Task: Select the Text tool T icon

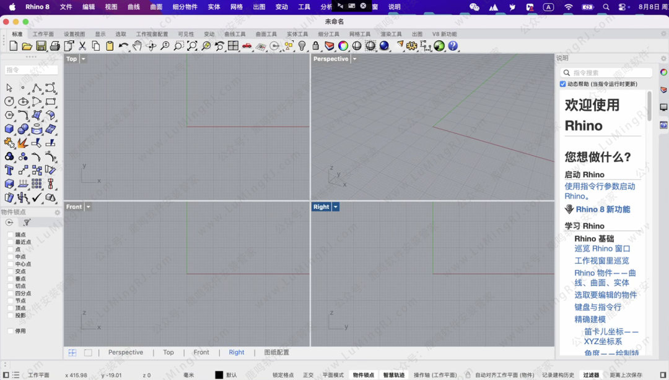Action: point(9,170)
